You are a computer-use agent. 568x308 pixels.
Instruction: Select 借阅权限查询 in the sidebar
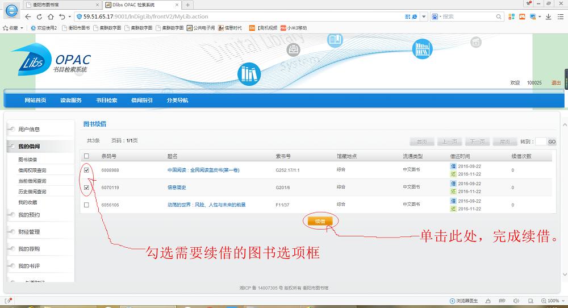pyautogui.click(x=32, y=170)
